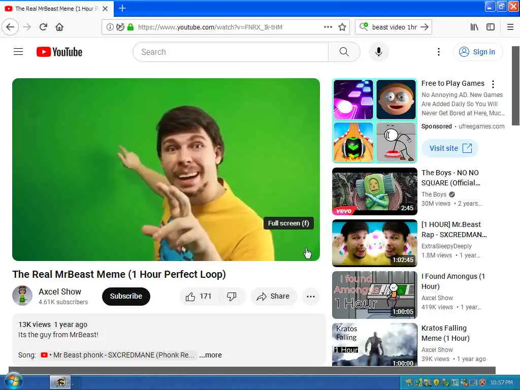520x390 pixels.
Task: Open the Free to Play Games ad thumbnail
Action: (x=375, y=121)
